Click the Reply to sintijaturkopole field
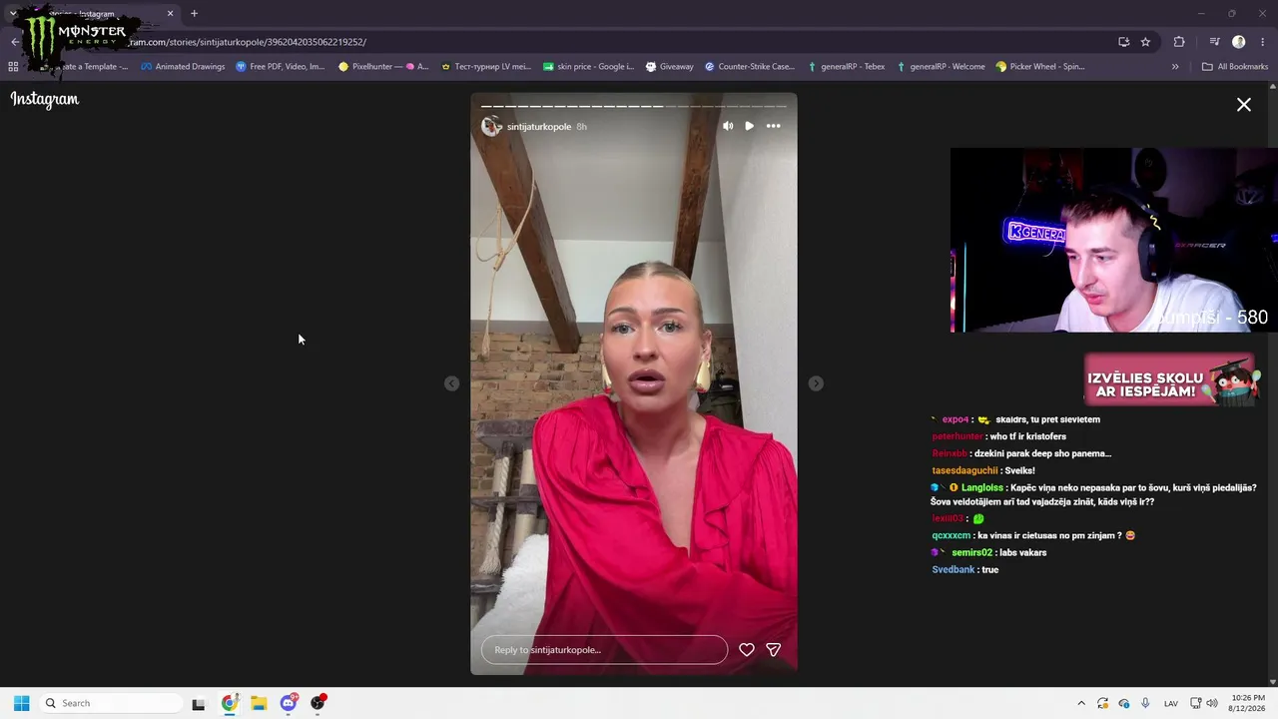The height and width of the screenshot is (719, 1278). click(x=604, y=649)
